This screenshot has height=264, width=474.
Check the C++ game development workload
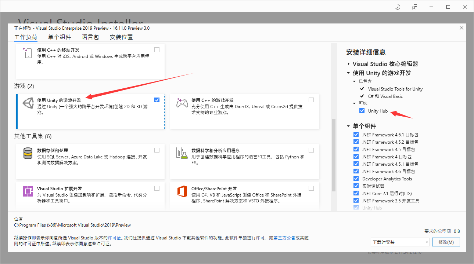[x=311, y=100]
